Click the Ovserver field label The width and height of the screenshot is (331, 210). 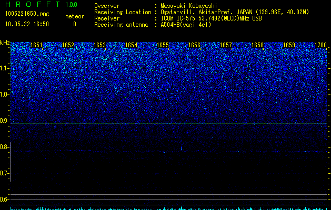(107, 6)
